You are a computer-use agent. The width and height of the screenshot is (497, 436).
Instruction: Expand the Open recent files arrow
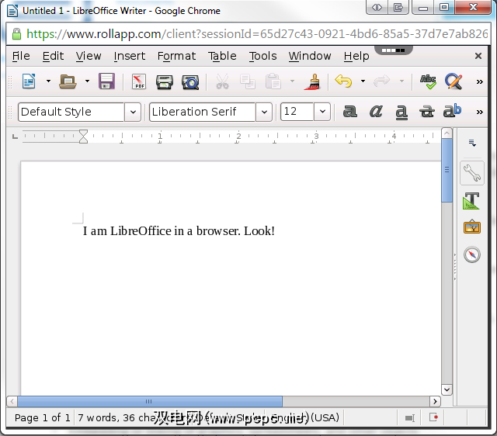tap(87, 81)
